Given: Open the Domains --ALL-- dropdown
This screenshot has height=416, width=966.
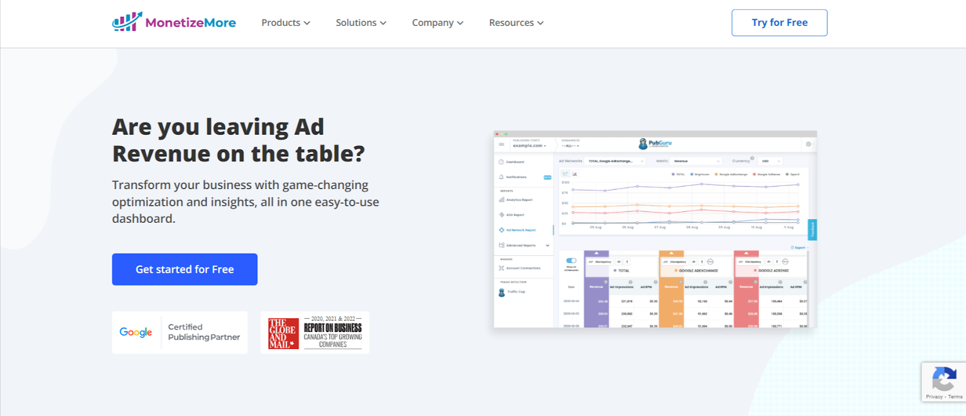Looking at the screenshot, I should [x=571, y=146].
